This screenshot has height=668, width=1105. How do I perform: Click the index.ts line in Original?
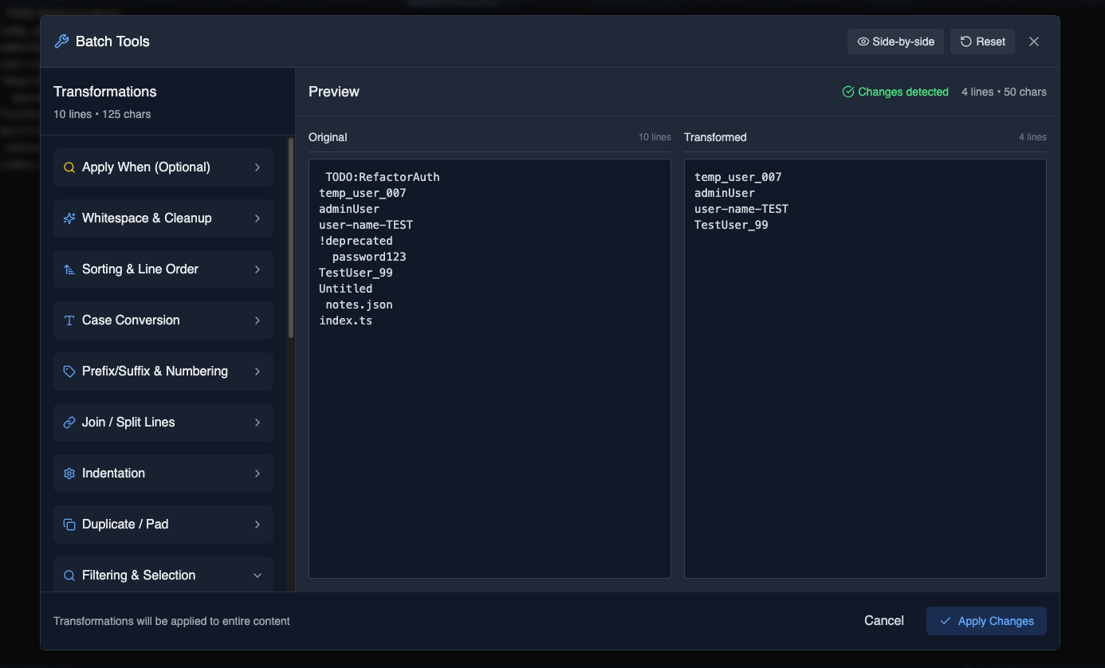coord(346,320)
